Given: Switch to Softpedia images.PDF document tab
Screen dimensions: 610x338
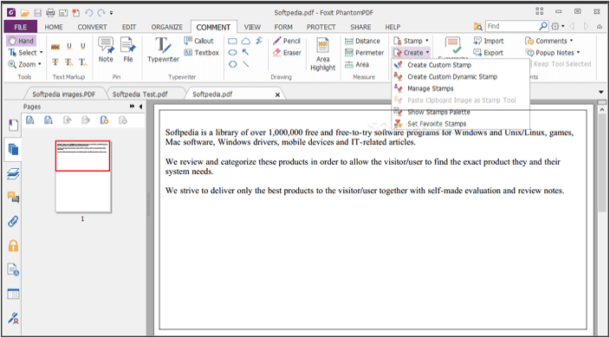Looking at the screenshot, I should [64, 94].
